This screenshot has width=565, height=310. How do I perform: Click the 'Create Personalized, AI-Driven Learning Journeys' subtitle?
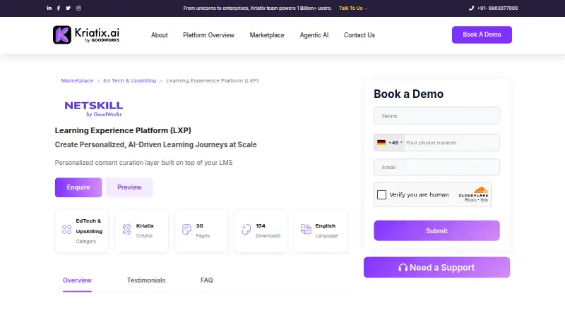155,144
